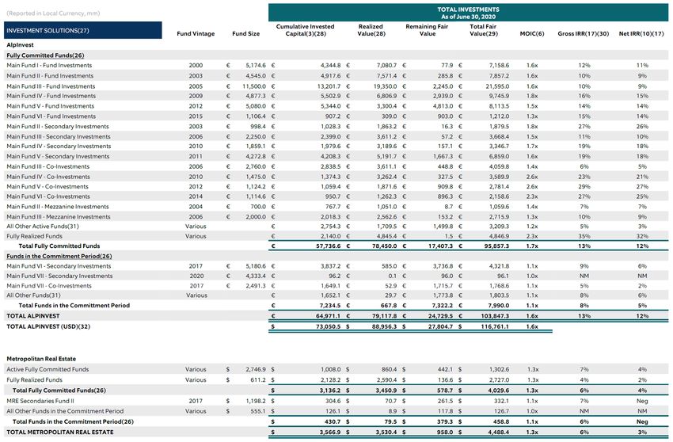The width and height of the screenshot is (673, 442).
Task: Click the TOTAL METROPOLITAN REAL ESTATE label
Action: point(60,432)
